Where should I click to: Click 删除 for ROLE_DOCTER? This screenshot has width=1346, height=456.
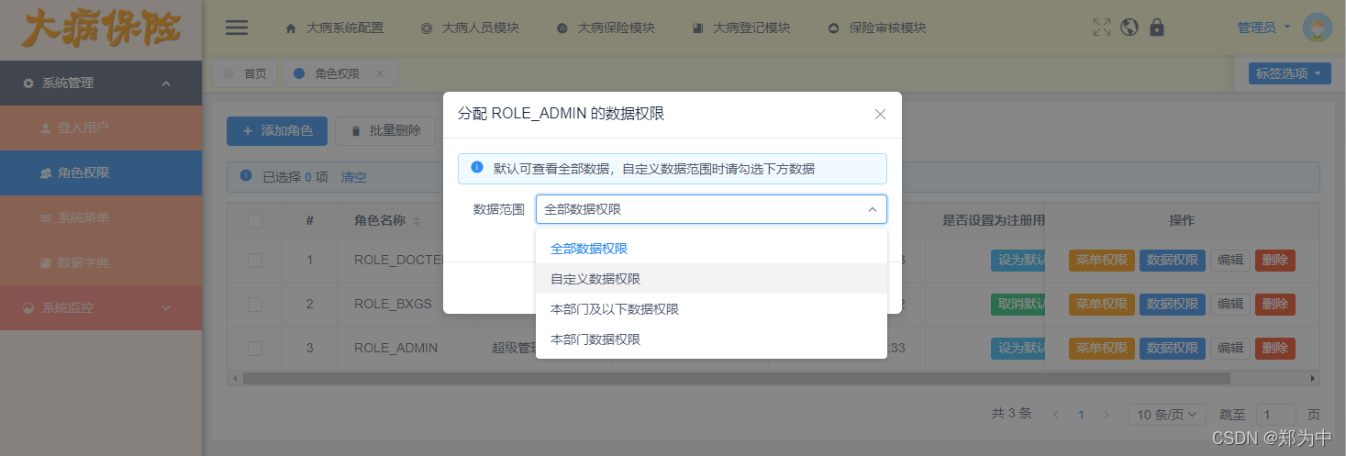pyautogui.click(x=1275, y=261)
